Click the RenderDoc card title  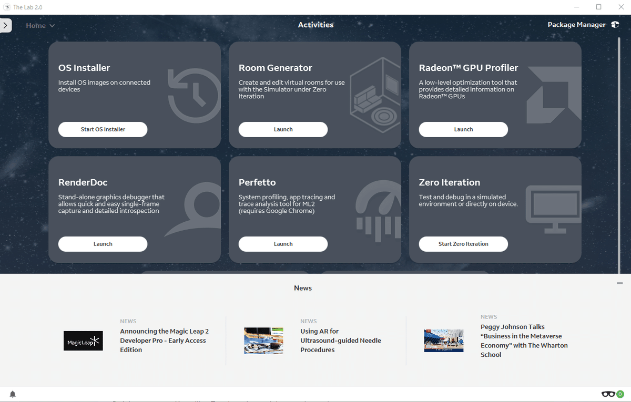click(x=83, y=182)
